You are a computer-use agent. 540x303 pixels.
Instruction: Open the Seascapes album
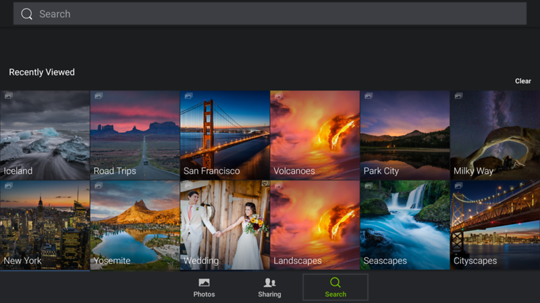(404, 225)
